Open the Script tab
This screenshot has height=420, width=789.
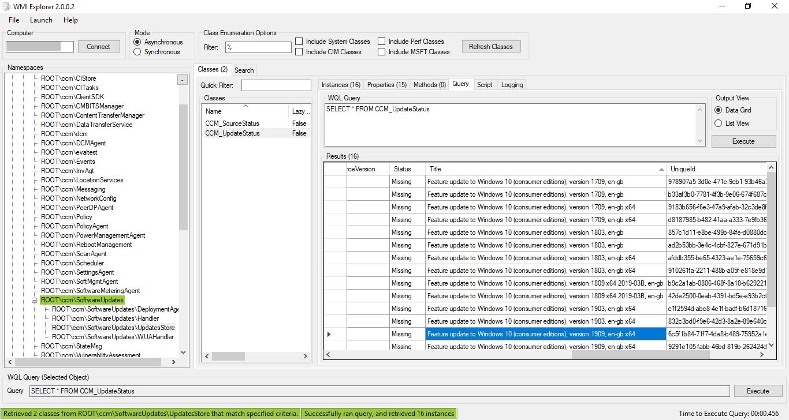[485, 84]
